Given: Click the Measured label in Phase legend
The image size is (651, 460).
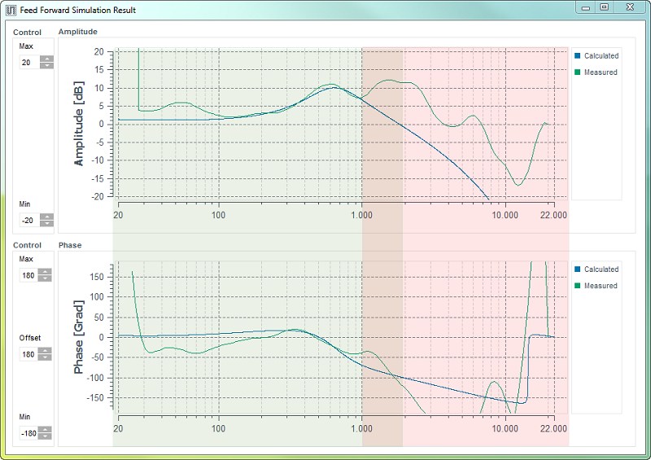Looking at the screenshot, I should 601,286.
